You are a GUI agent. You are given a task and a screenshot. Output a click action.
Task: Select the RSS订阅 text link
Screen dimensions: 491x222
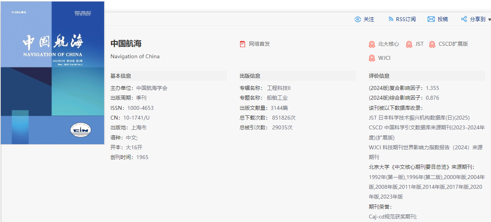(406, 19)
